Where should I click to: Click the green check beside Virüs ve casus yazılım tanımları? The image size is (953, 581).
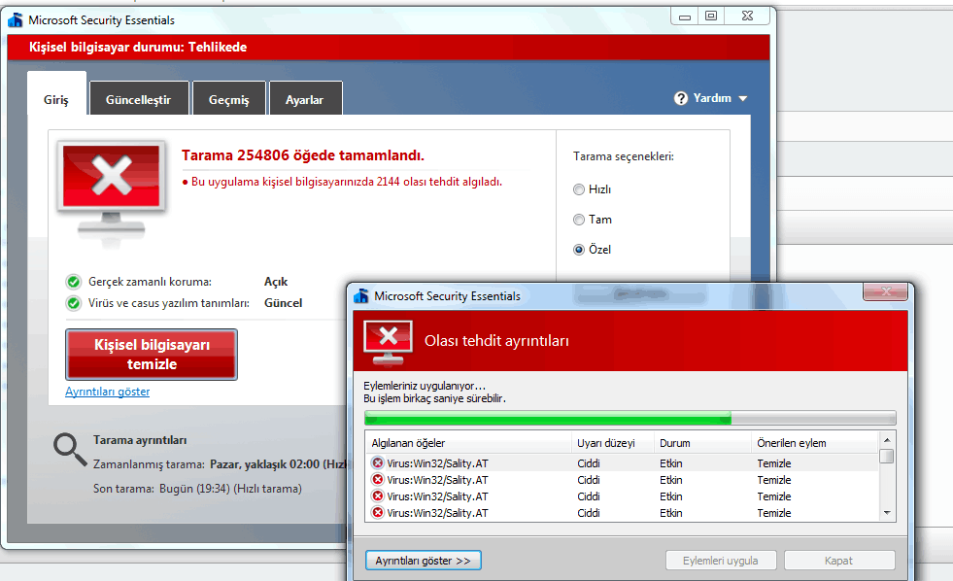coord(74,303)
